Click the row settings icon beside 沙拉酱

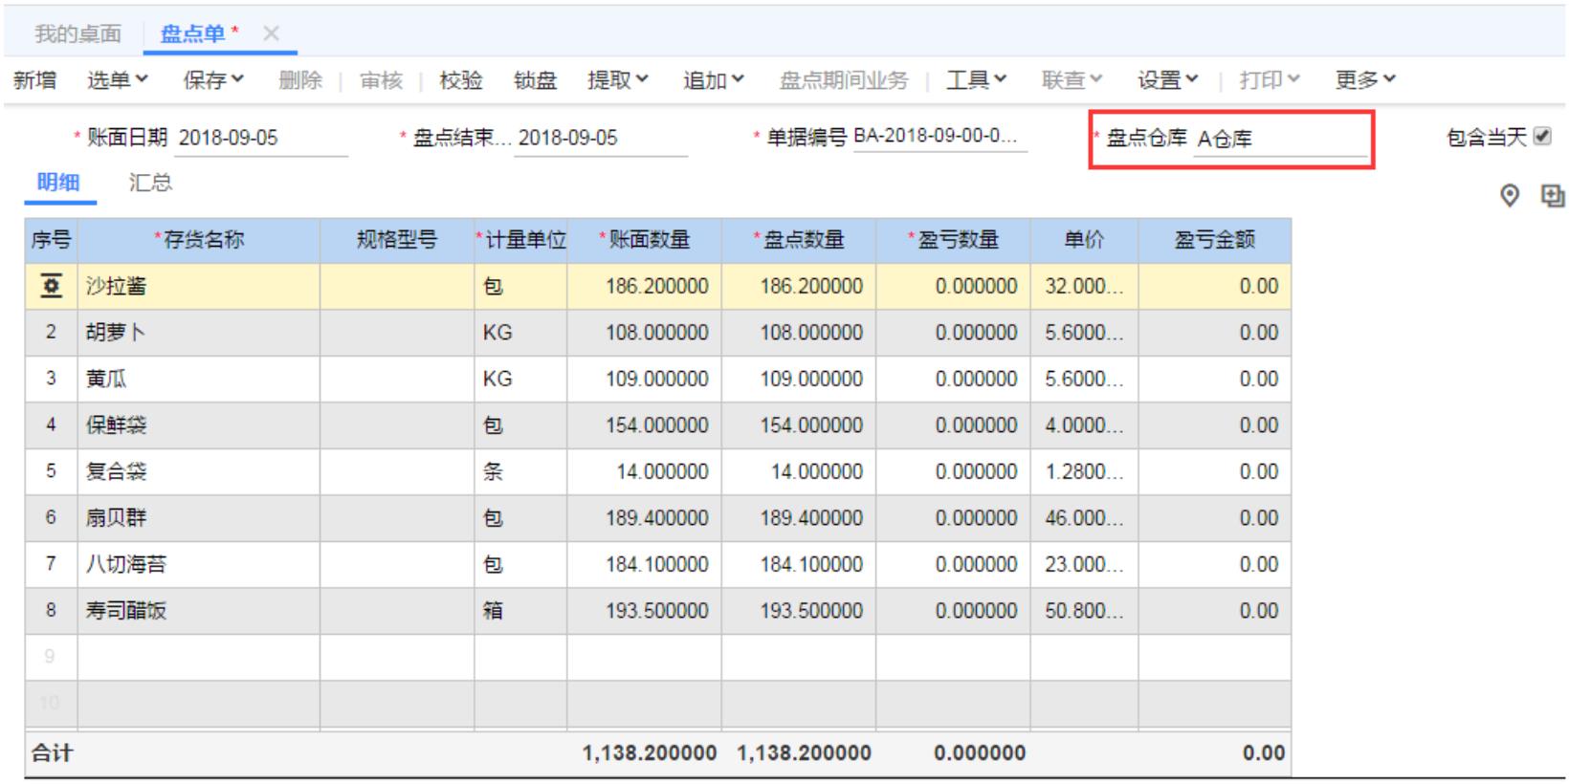pyautogui.click(x=52, y=286)
